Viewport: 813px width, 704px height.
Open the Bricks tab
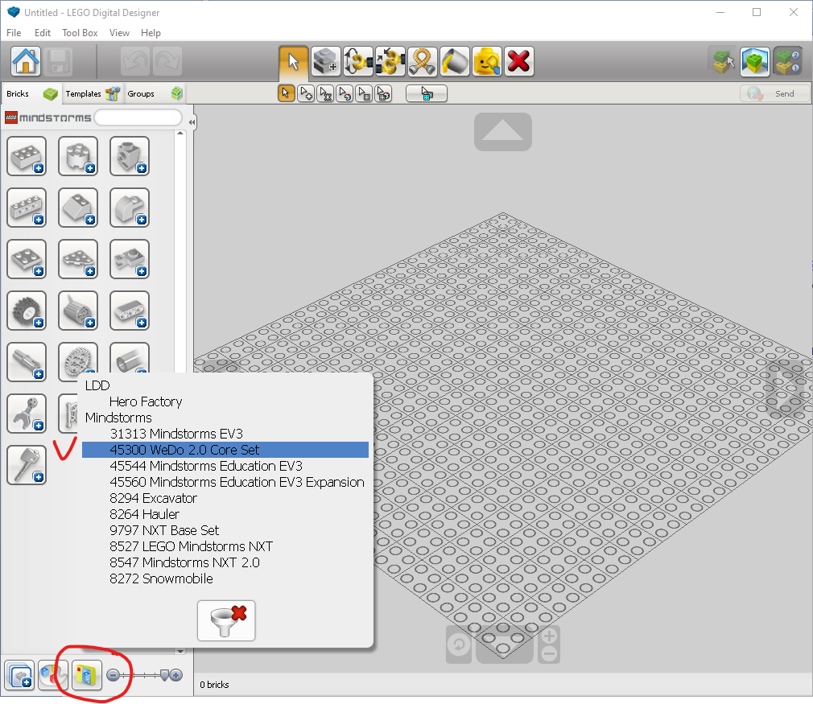pyautogui.click(x=31, y=94)
